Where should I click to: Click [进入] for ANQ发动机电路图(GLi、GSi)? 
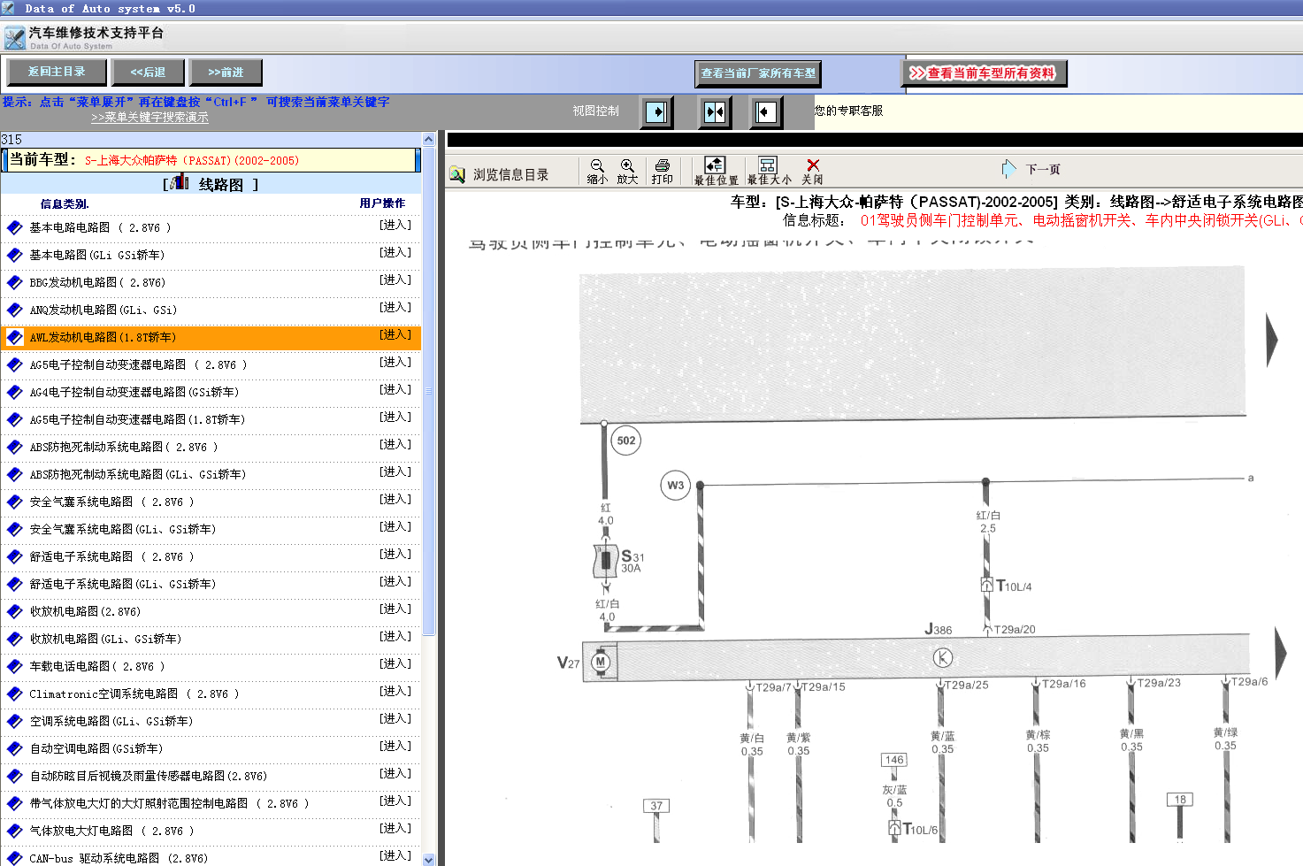395,307
